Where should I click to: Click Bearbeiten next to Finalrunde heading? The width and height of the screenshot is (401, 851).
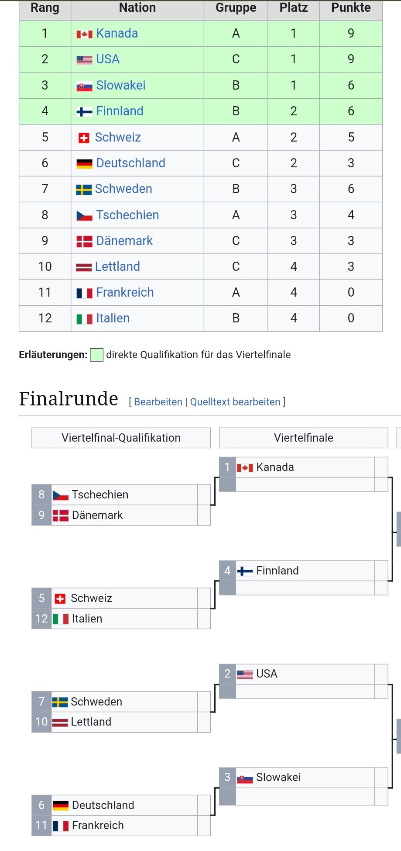[158, 402]
